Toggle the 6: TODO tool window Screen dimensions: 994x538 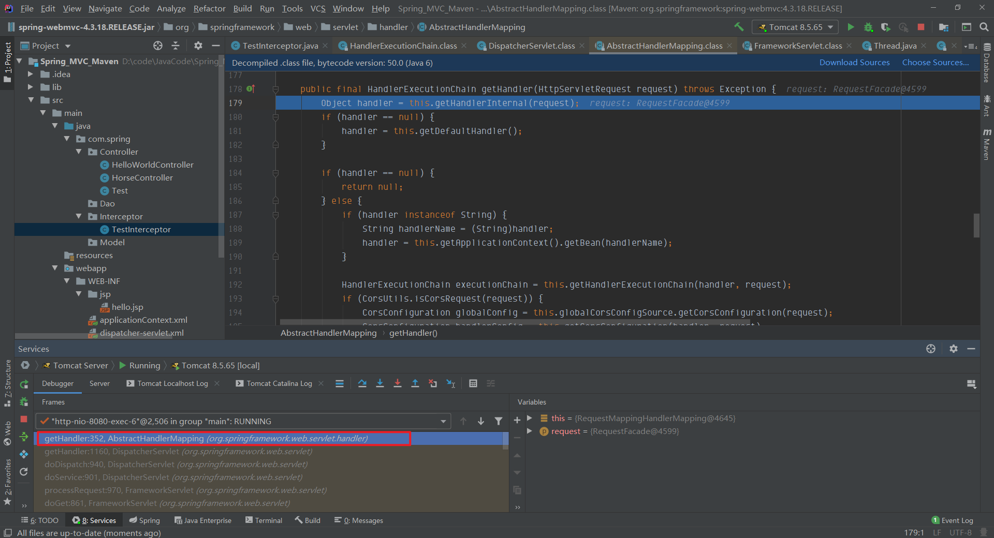coord(40,520)
